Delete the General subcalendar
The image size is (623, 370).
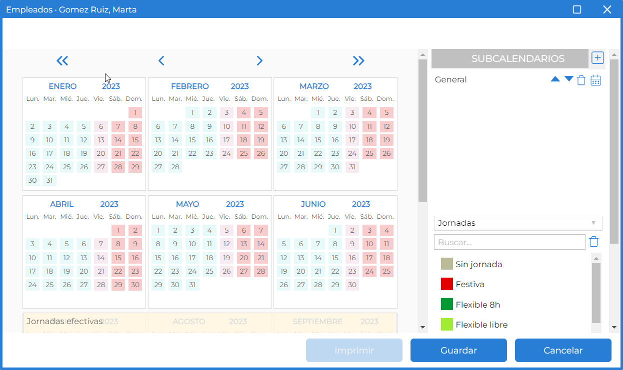(581, 80)
